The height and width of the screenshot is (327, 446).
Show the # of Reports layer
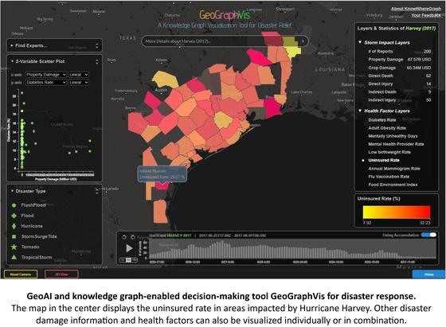381,52
